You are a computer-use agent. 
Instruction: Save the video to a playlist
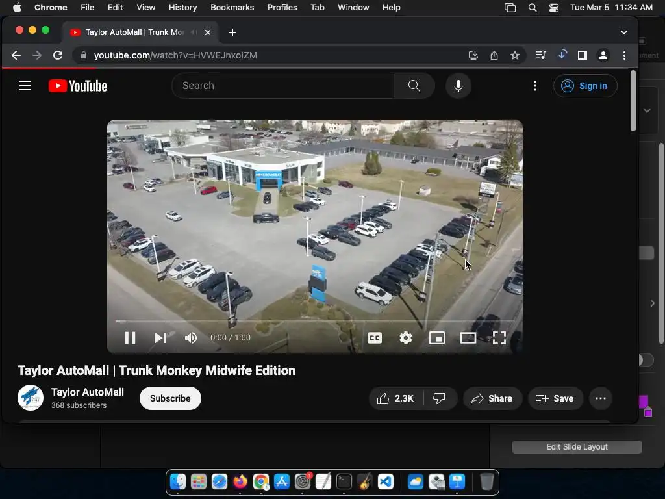click(555, 398)
